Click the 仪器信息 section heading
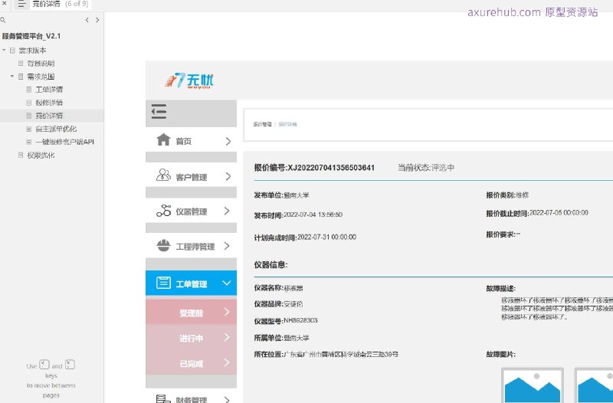Viewport: 613px width, 403px height. [270, 264]
